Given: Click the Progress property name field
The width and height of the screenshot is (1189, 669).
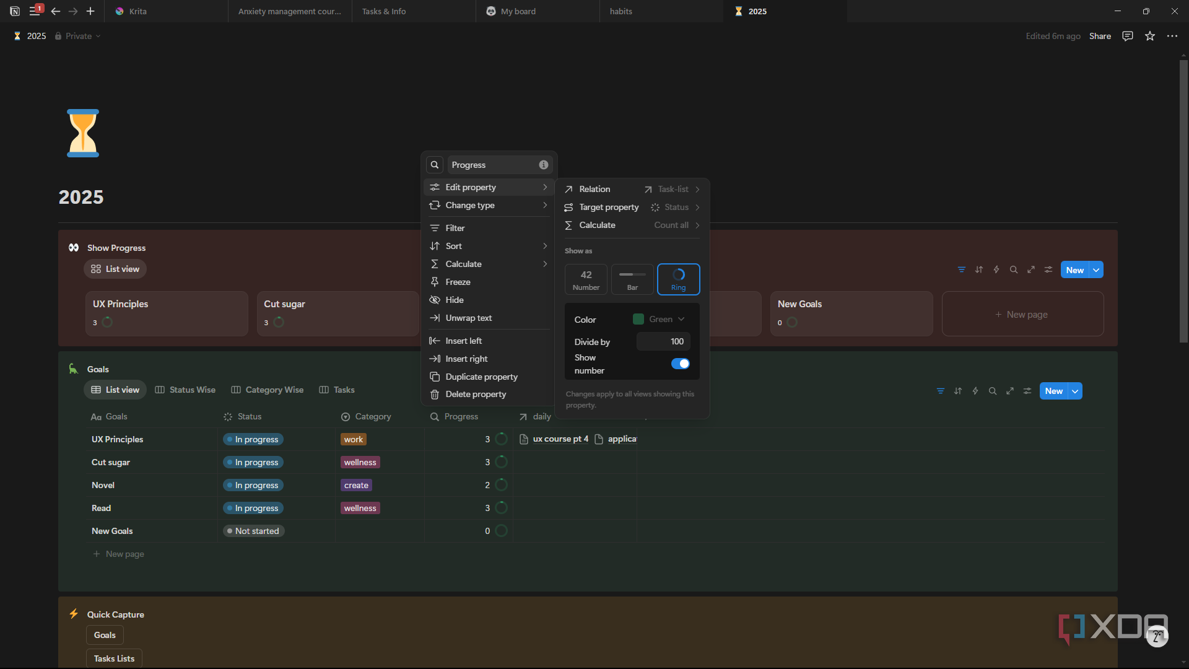Looking at the screenshot, I should [x=500, y=165].
